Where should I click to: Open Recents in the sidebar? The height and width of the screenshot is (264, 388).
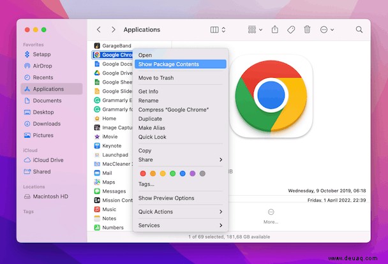click(52, 78)
